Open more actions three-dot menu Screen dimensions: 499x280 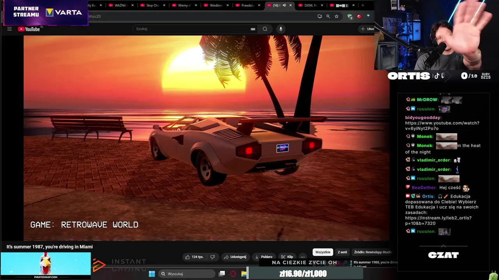tap(303, 257)
